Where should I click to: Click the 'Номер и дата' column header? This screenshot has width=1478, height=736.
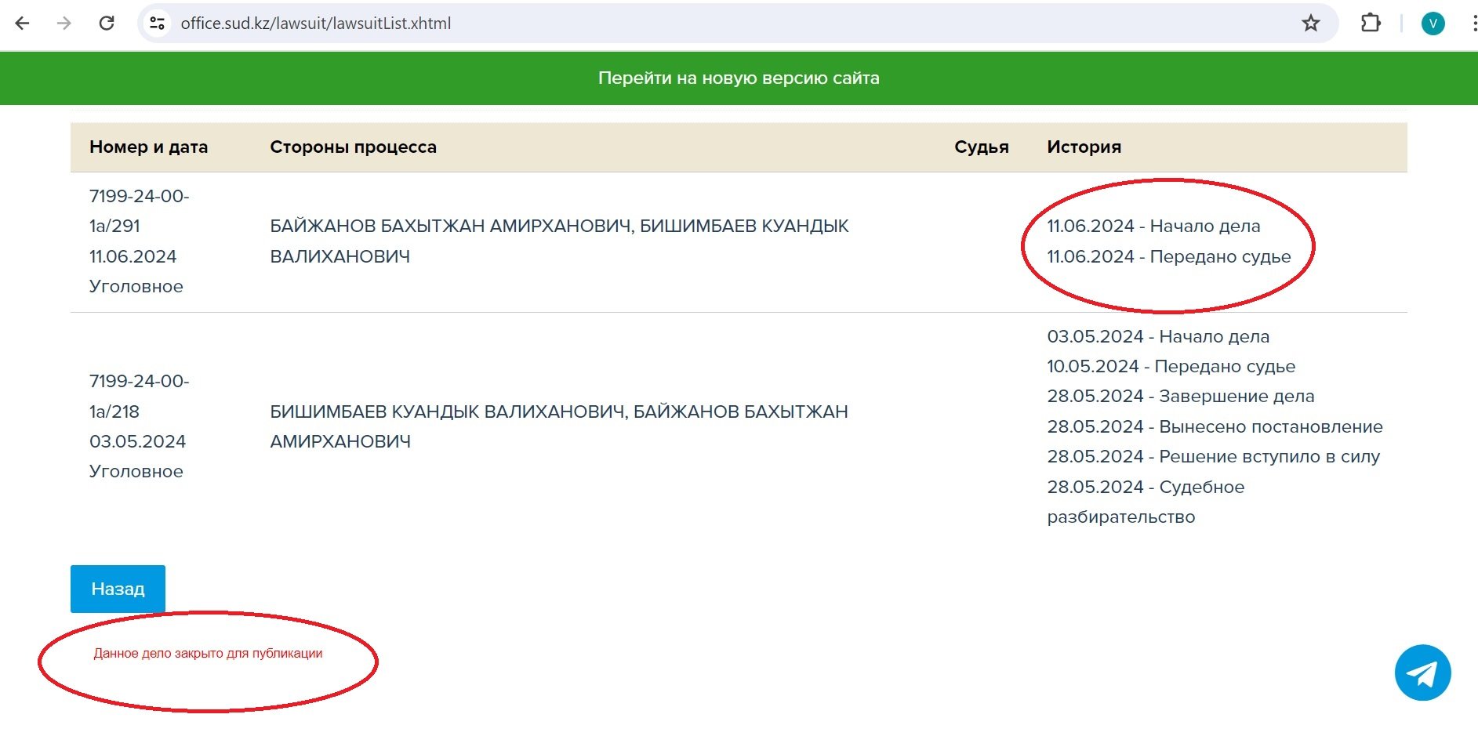pyautogui.click(x=148, y=147)
